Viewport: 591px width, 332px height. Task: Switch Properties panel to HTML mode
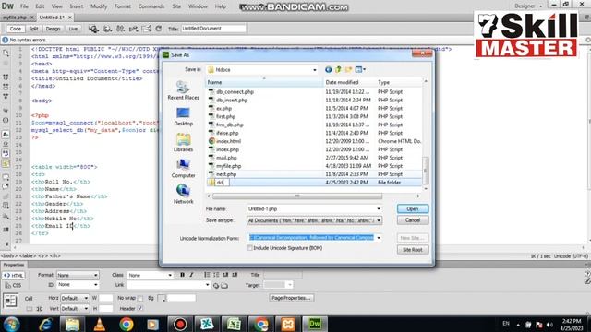[x=14, y=275]
